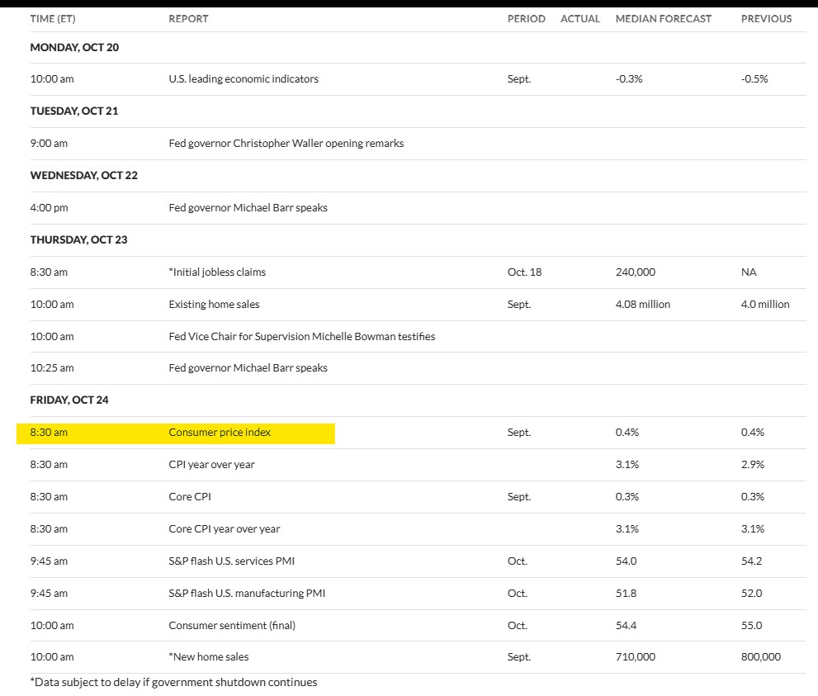The image size is (818, 696).
Task: Open U.S. leading economic indicators report
Action: click(244, 79)
